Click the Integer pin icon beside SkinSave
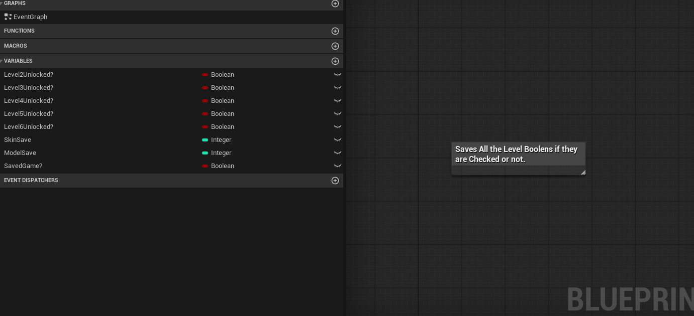This screenshot has width=694, height=316. tap(205, 140)
